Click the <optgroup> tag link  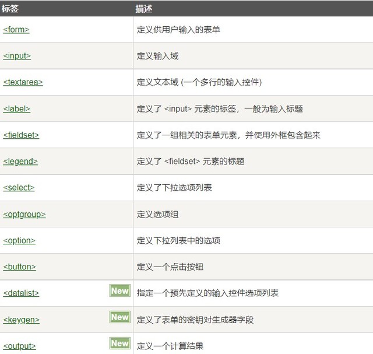coord(24,214)
